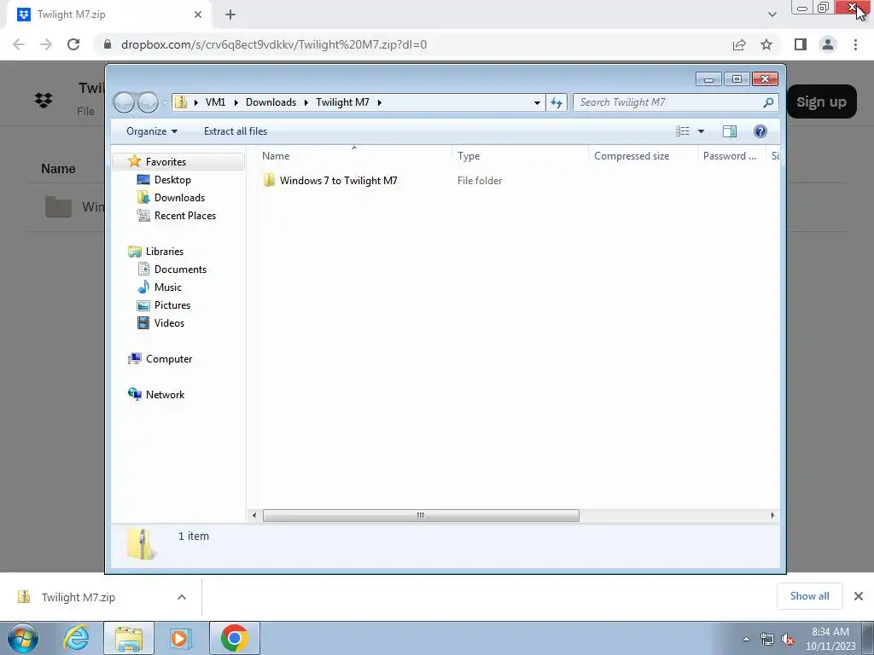The width and height of the screenshot is (874, 655).
Task: Click Chrome forward arrow
Action: 46,44
